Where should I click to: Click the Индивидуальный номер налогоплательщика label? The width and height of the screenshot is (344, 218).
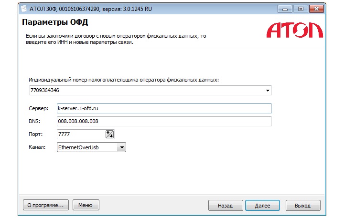[124, 80]
